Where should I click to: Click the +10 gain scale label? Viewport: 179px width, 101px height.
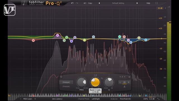[x=160, y=28]
